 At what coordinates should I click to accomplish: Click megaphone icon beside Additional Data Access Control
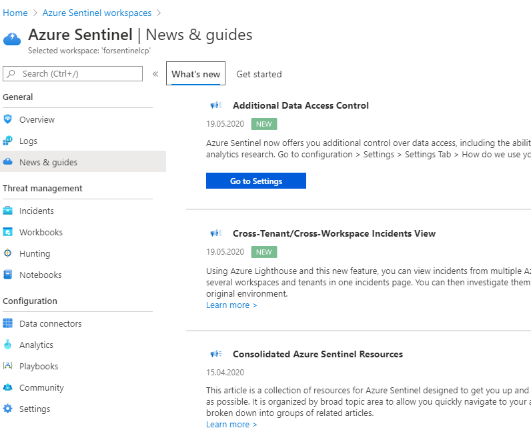tap(216, 105)
